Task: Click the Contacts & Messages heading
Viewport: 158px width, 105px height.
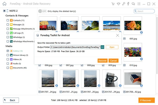Action: point(17,16)
